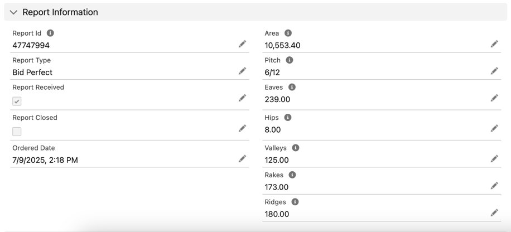Click the Ordered Date value 7/9/2025
The width and height of the screenshot is (511, 232).
click(x=45, y=160)
